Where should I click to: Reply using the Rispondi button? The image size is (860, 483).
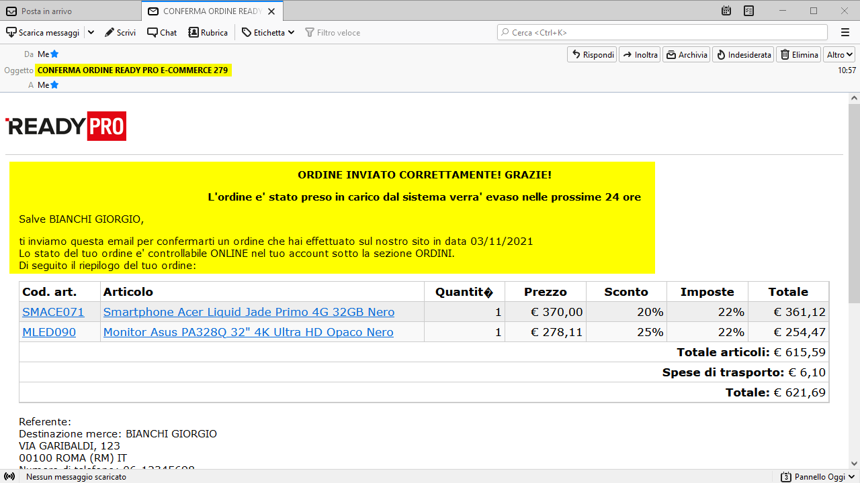click(x=592, y=55)
